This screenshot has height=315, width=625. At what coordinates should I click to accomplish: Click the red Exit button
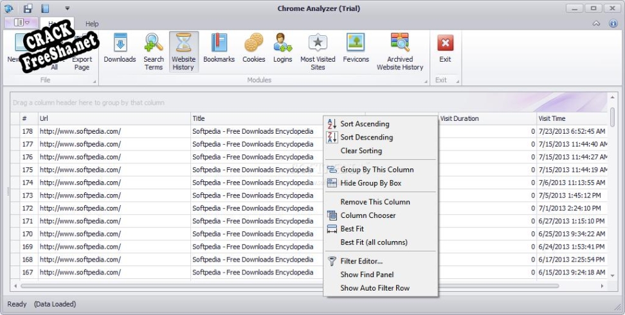tap(445, 50)
